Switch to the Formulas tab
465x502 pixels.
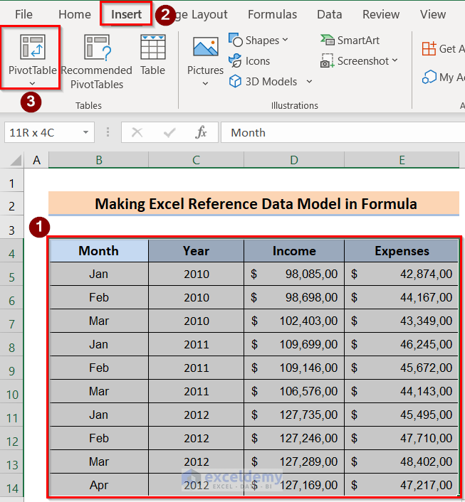(x=272, y=14)
